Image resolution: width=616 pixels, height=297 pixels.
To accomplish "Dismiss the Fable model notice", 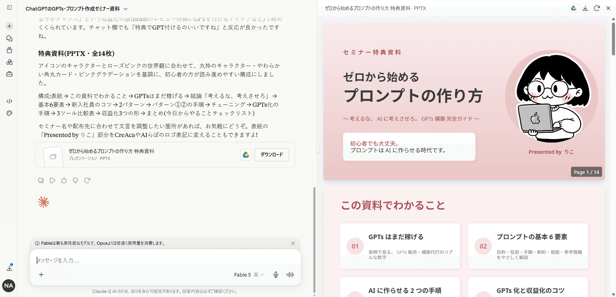I will pyautogui.click(x=293, y=243).
